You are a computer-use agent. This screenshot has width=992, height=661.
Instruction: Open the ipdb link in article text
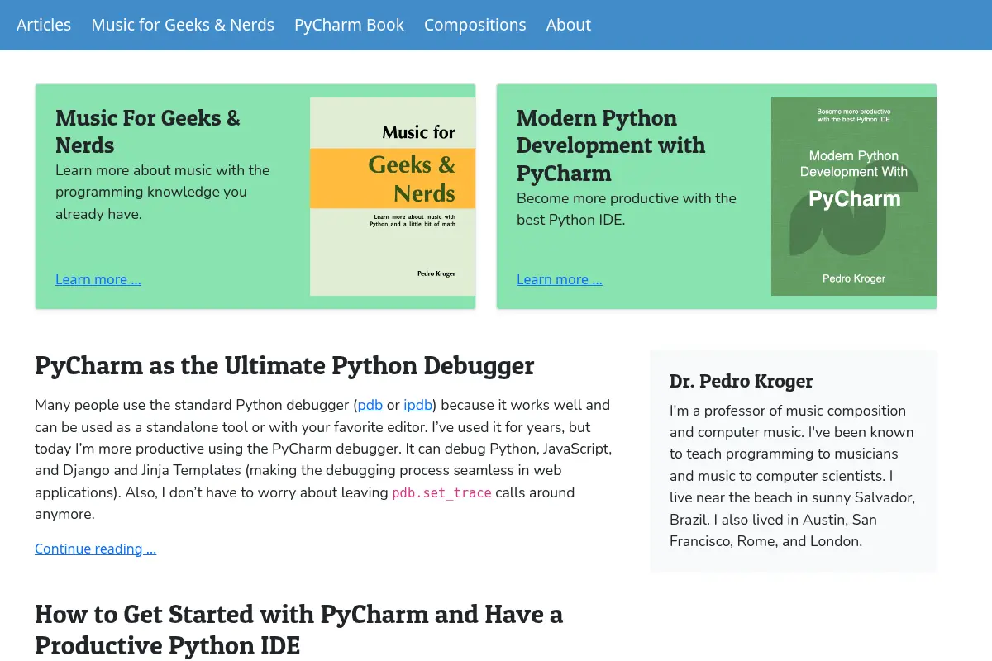(x=418, y=405)
